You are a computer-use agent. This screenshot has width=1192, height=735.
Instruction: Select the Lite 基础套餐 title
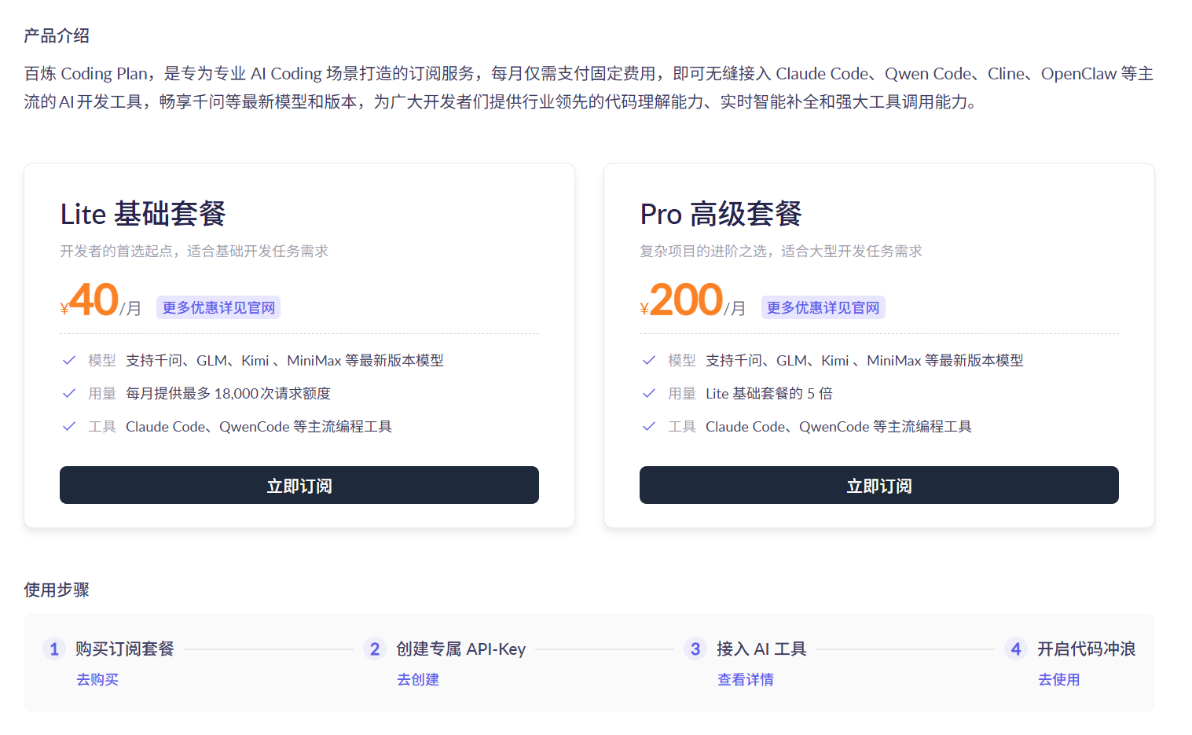(143, 214)
